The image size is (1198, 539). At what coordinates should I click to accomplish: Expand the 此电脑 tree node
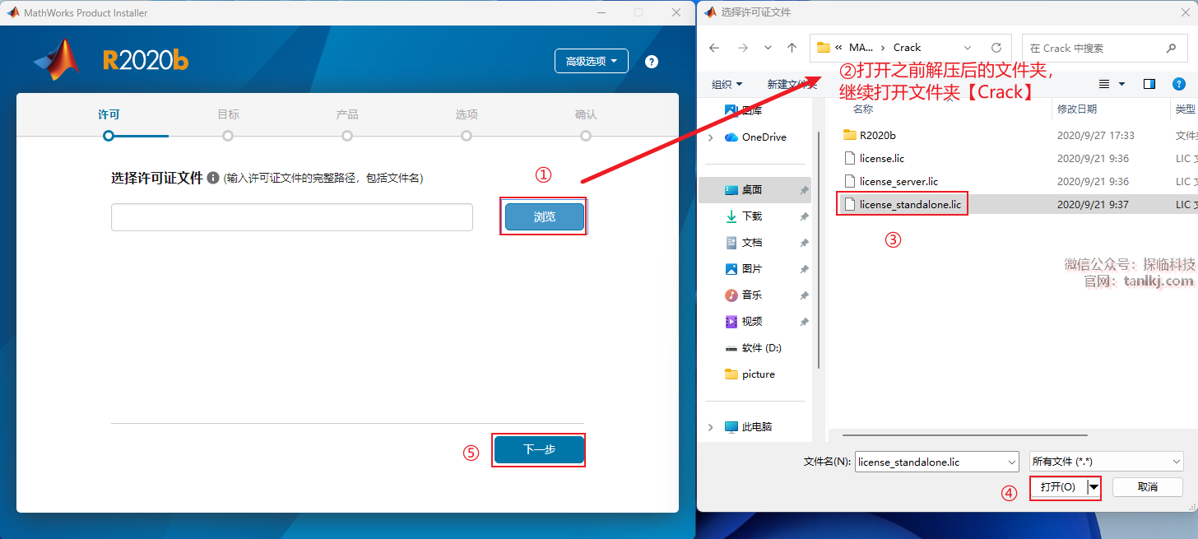point(711,427)
